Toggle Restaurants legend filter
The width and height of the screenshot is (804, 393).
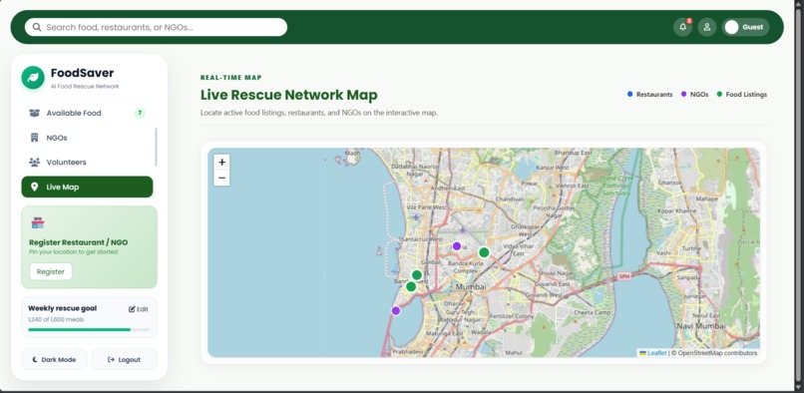coord(649,95)
